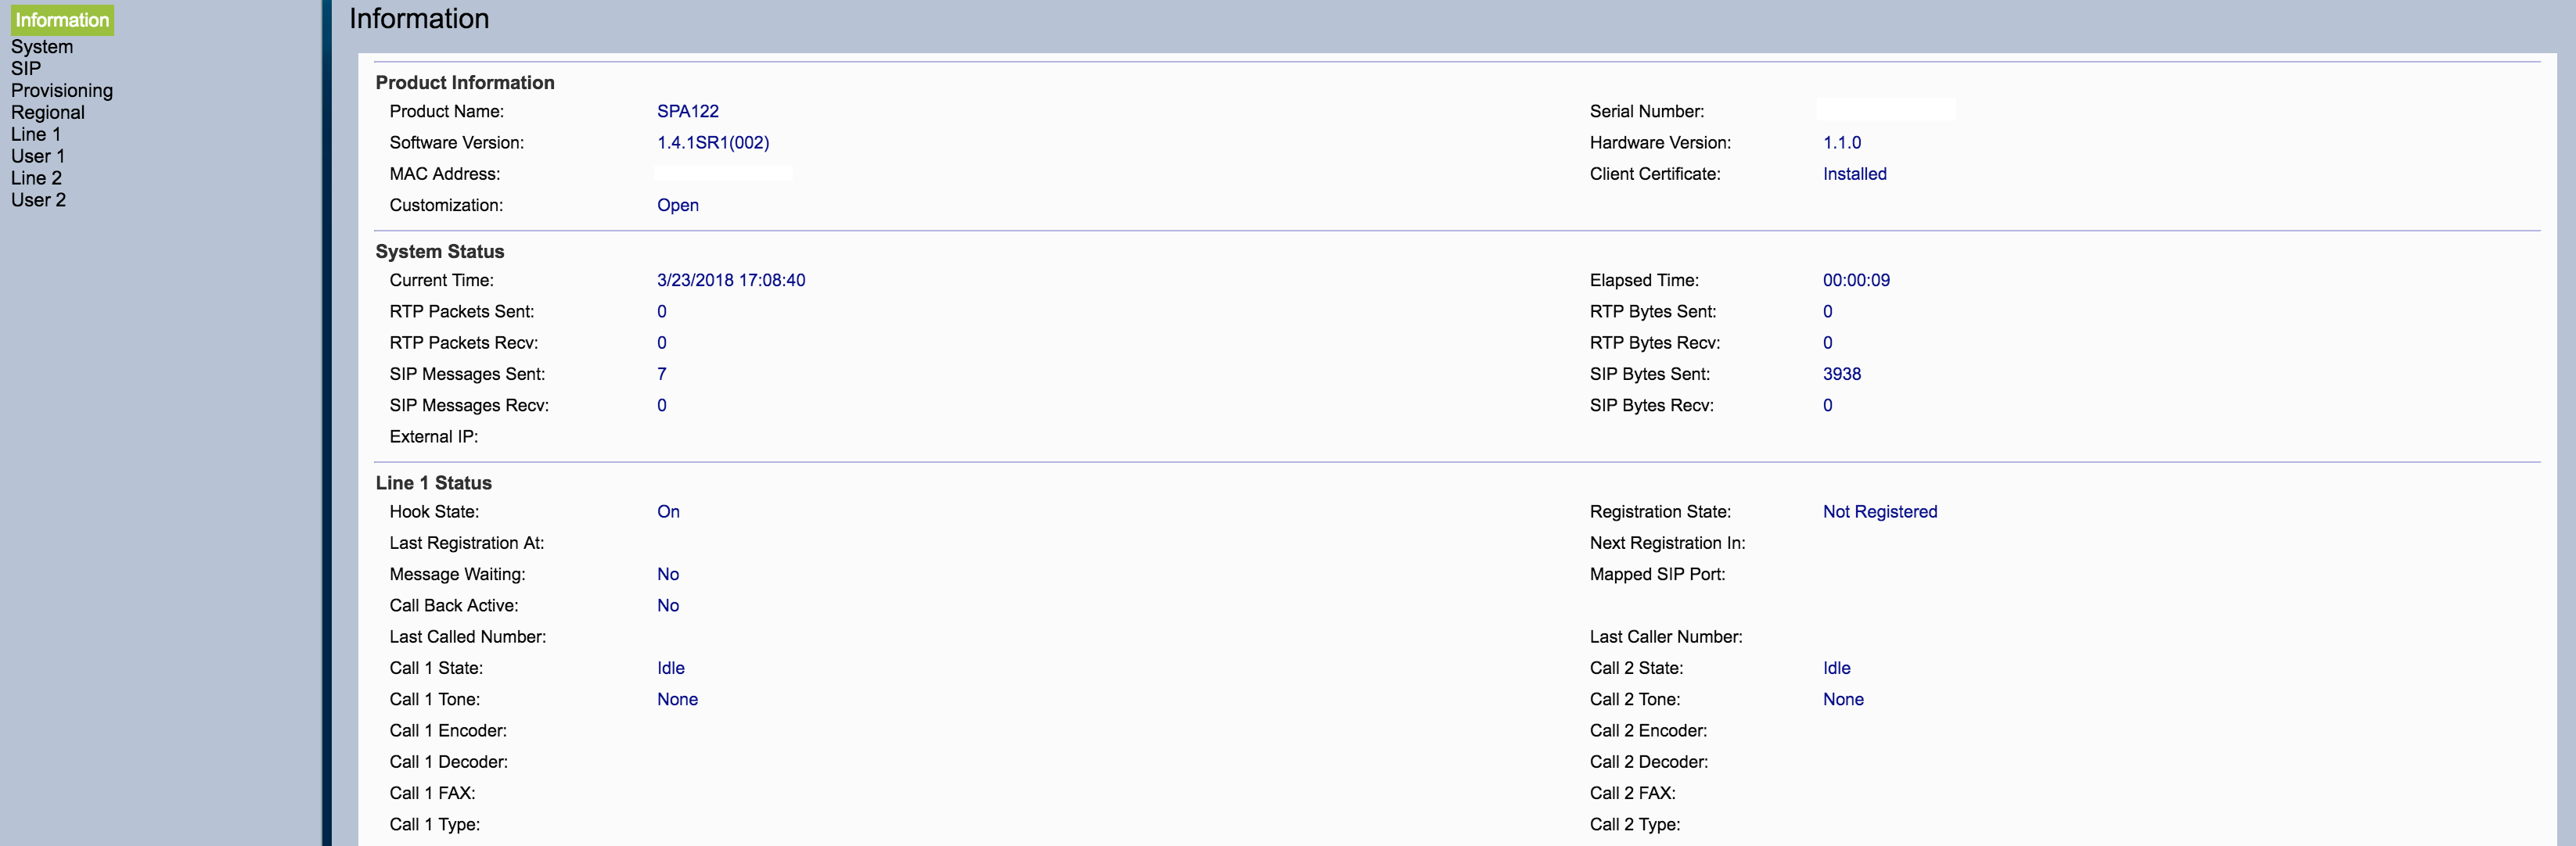The height and width of the screenshot is (846, 2576).
Task: Navigate to Line 1 settings
Action: coord(36,134)
